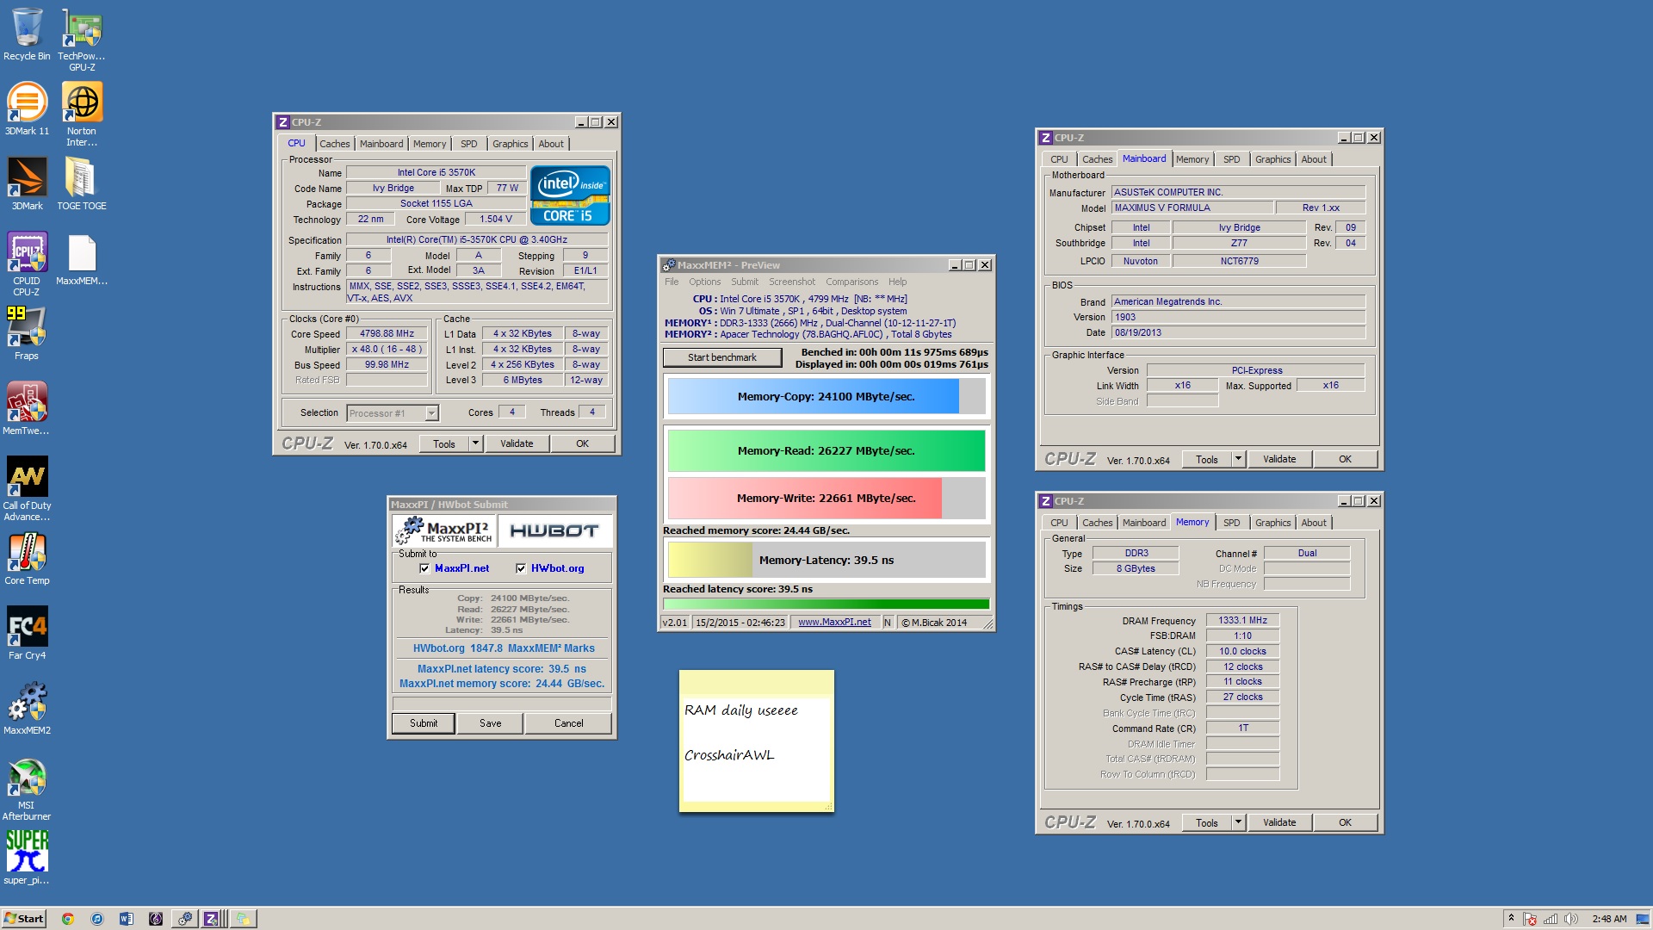Click OK in CPU-Z Mainboard window
Viewport: 1653px width, 930px height.
[1345, 459]
